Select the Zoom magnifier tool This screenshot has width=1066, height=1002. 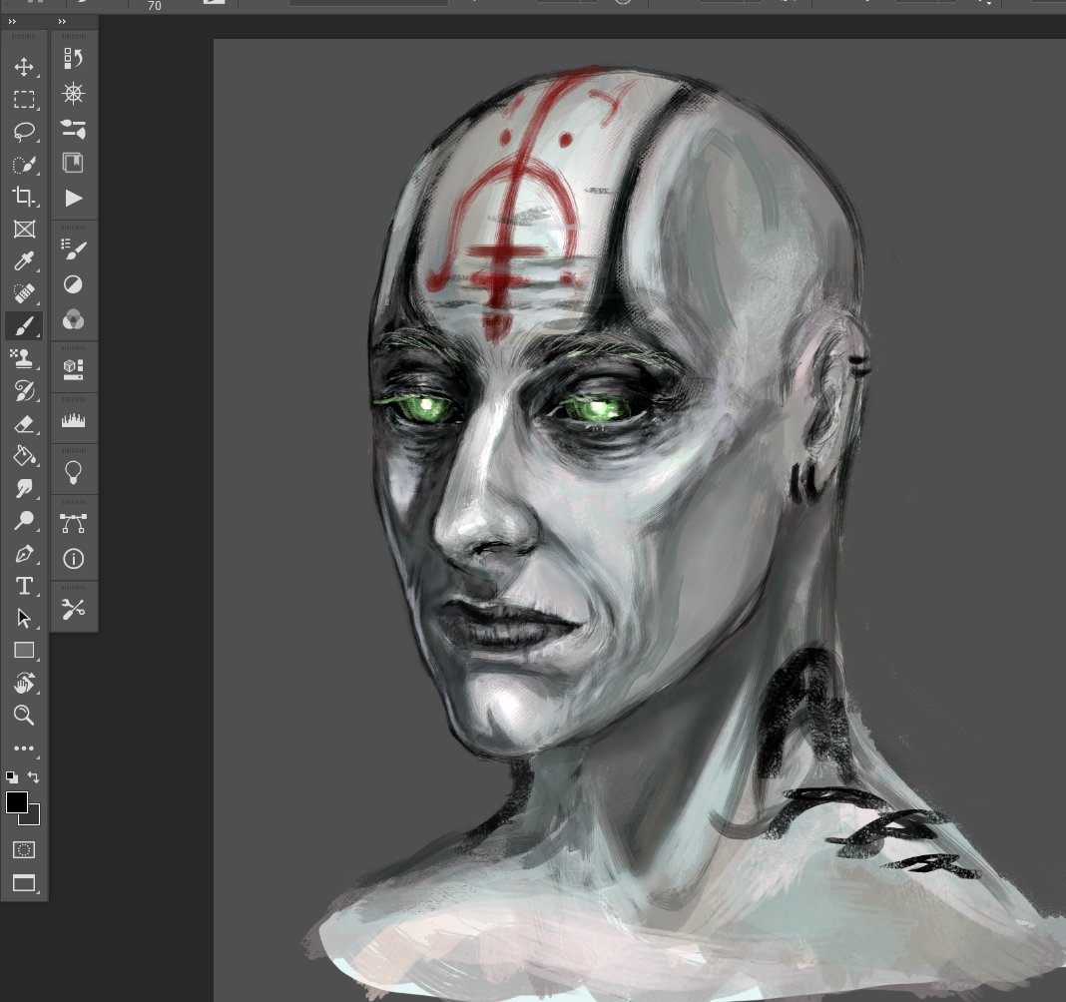pyautogui.click(x=24, y=715)
